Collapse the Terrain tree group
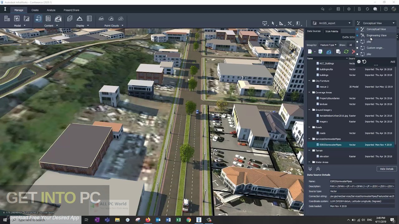This screenshot has width=399, height=224. 310,151
